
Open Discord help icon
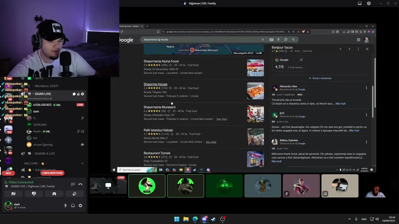point(369,3)
